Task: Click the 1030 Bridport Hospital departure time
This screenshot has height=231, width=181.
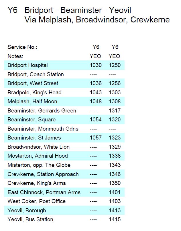Action: pyautogui.click(x=96, y=65)
